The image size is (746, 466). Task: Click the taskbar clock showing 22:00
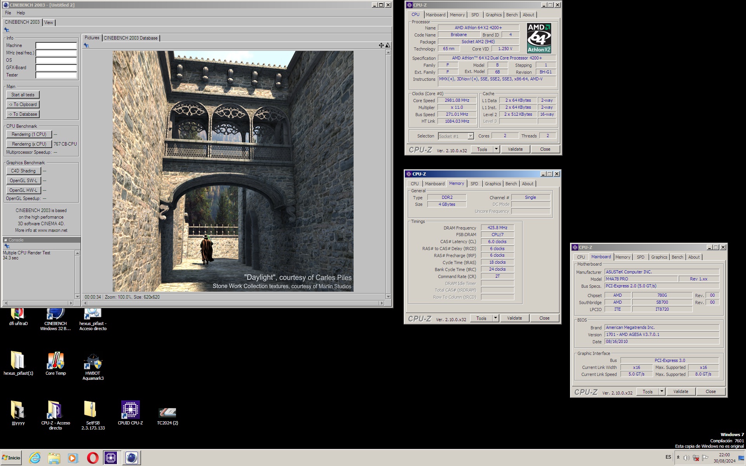tap(724, 458)
